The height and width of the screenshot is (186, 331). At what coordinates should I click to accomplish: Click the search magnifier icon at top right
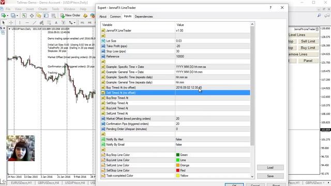coord(319,16)
